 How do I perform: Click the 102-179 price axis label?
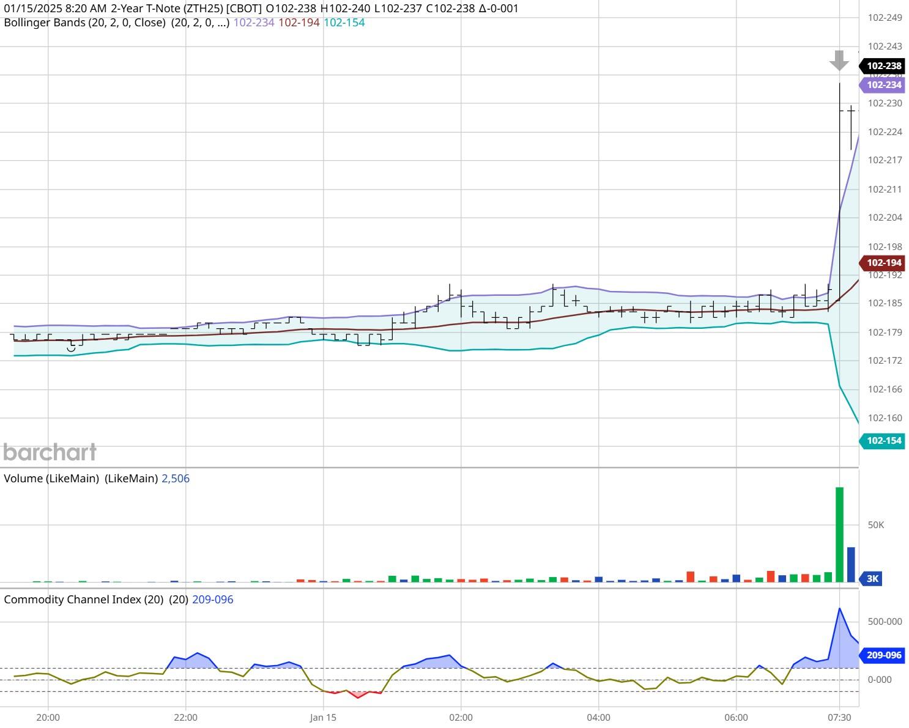pos(885,333)
